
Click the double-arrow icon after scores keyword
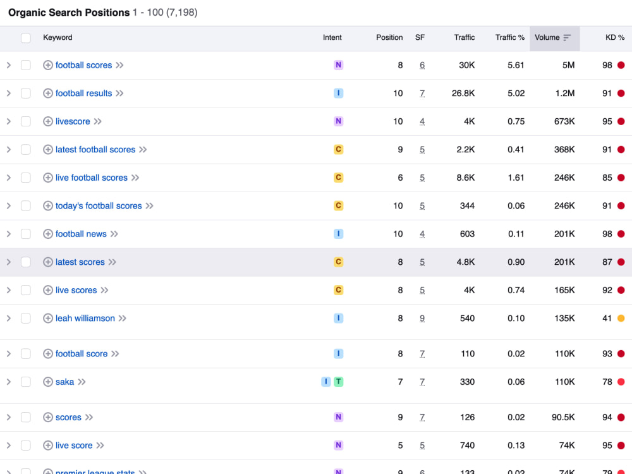click(89, 417)
